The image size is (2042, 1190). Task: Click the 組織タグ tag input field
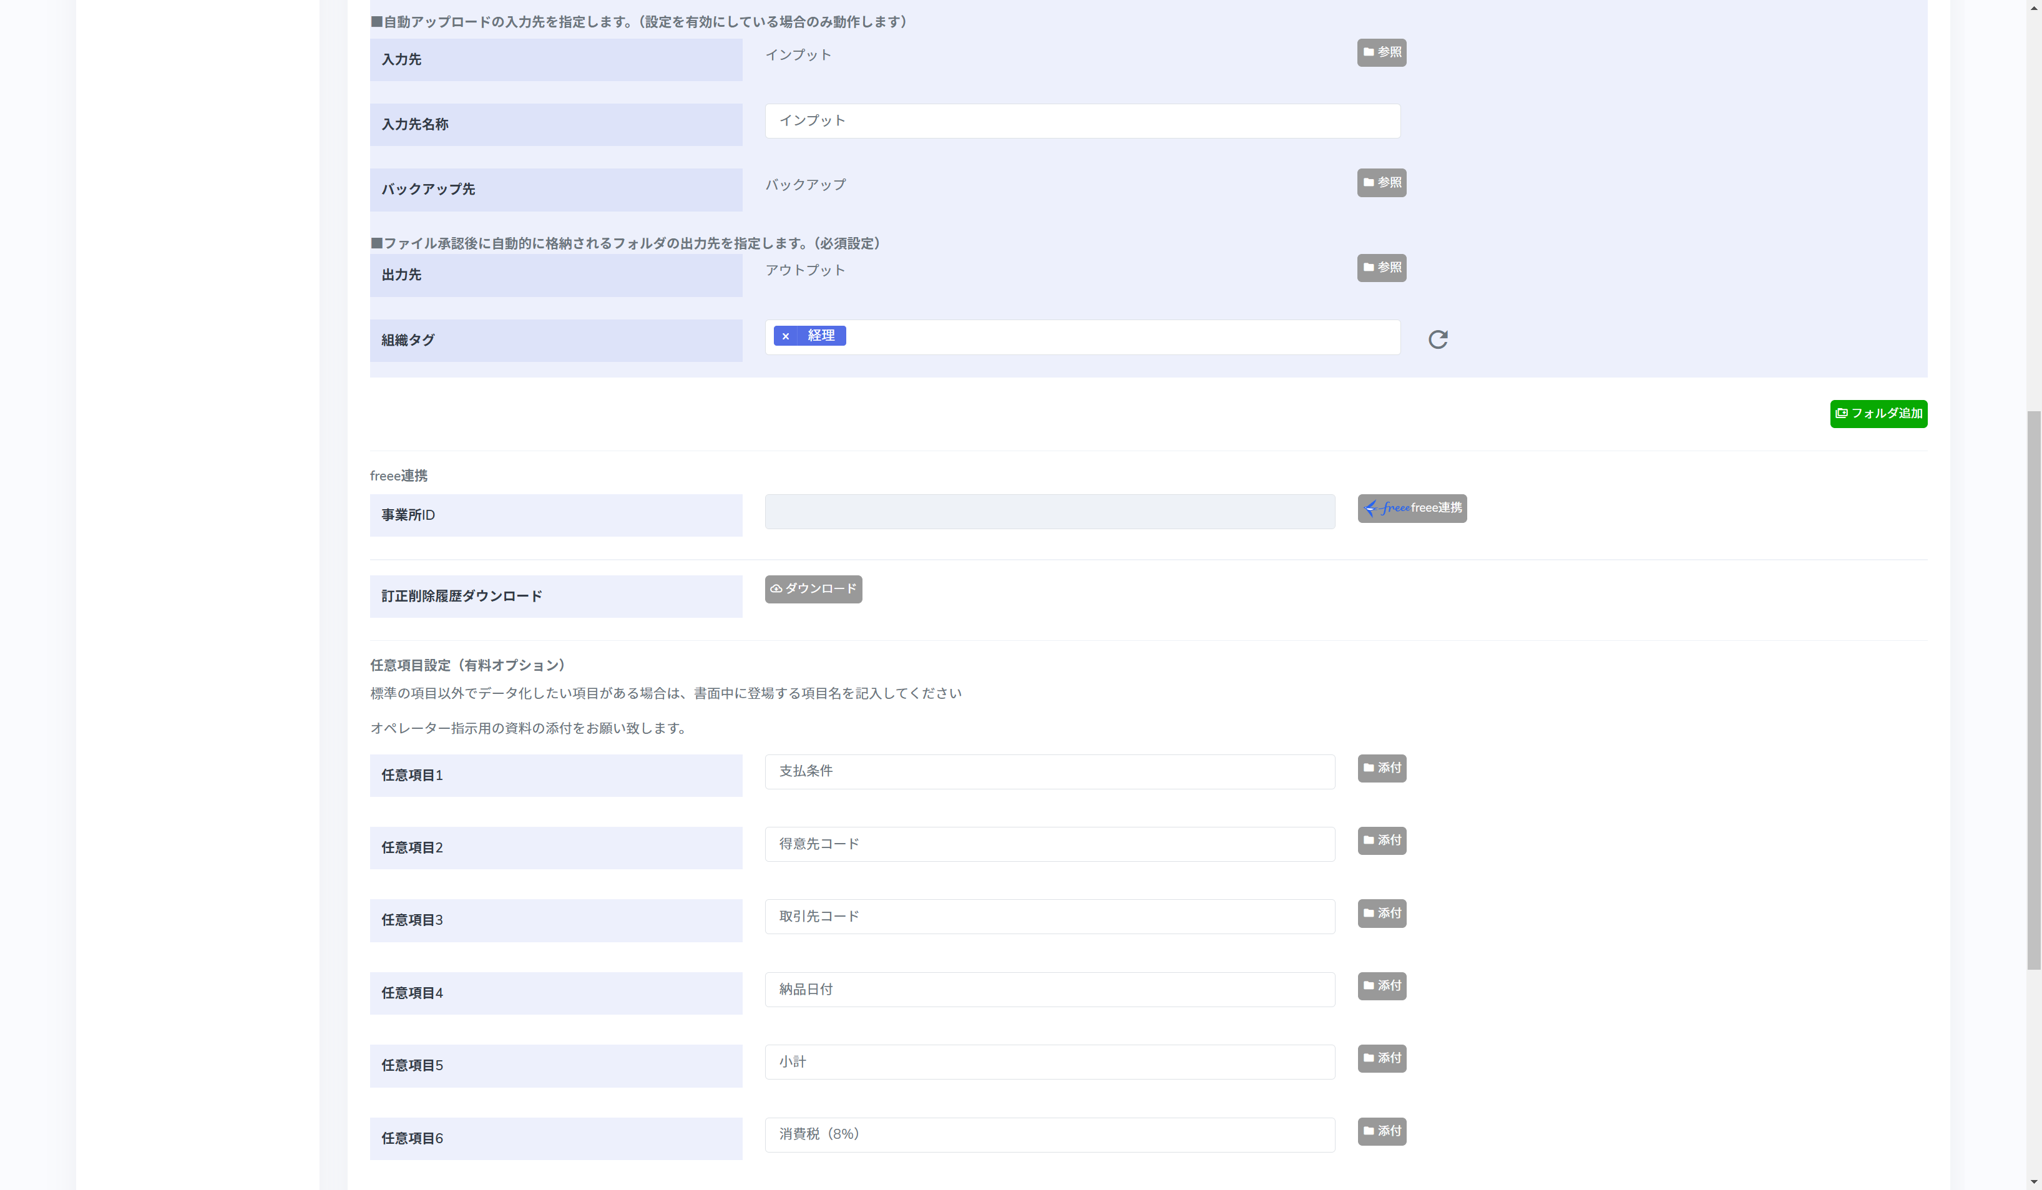(1083, 337)
